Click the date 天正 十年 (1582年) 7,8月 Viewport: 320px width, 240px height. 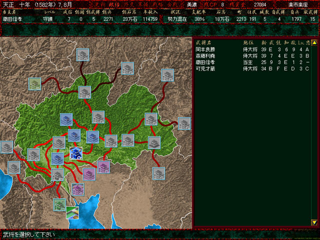37,4
